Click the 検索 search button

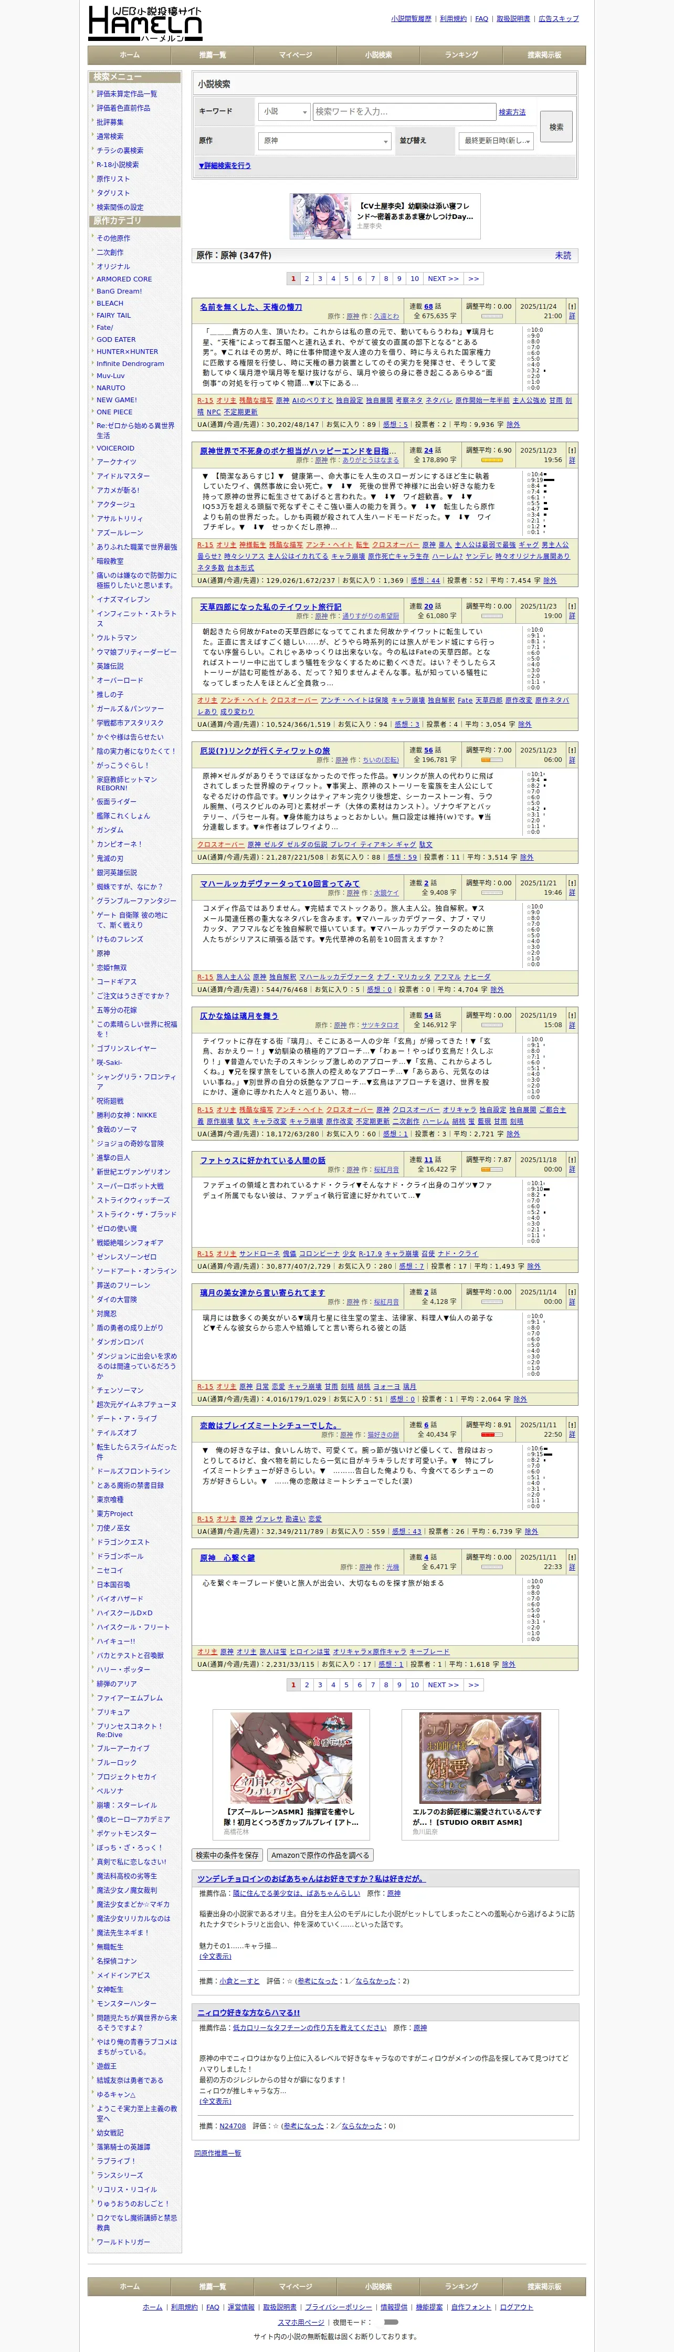pyautogui.click(x=556, y=127)
